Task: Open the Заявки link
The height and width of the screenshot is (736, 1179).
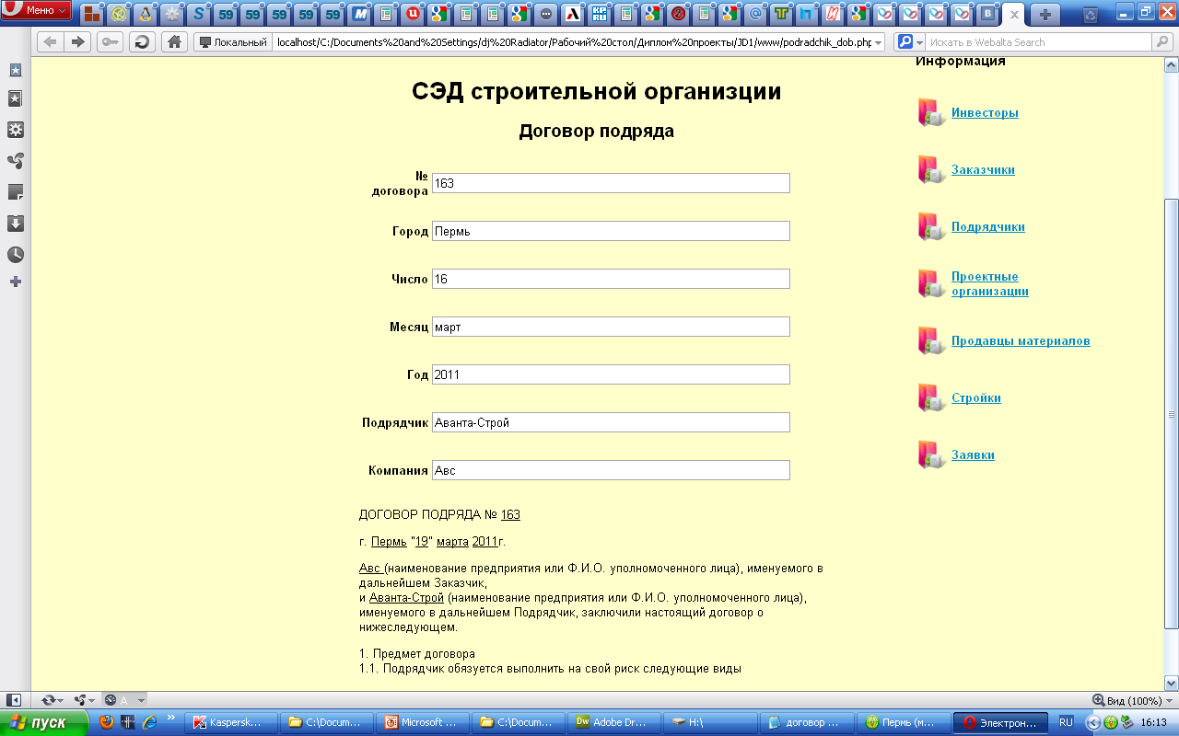Action: coord(973,455)
